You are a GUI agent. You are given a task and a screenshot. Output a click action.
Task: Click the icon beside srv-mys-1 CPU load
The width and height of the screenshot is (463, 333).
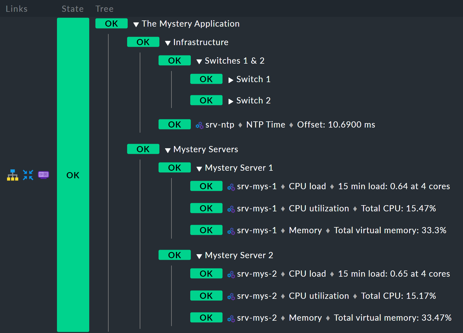point(231,187)
